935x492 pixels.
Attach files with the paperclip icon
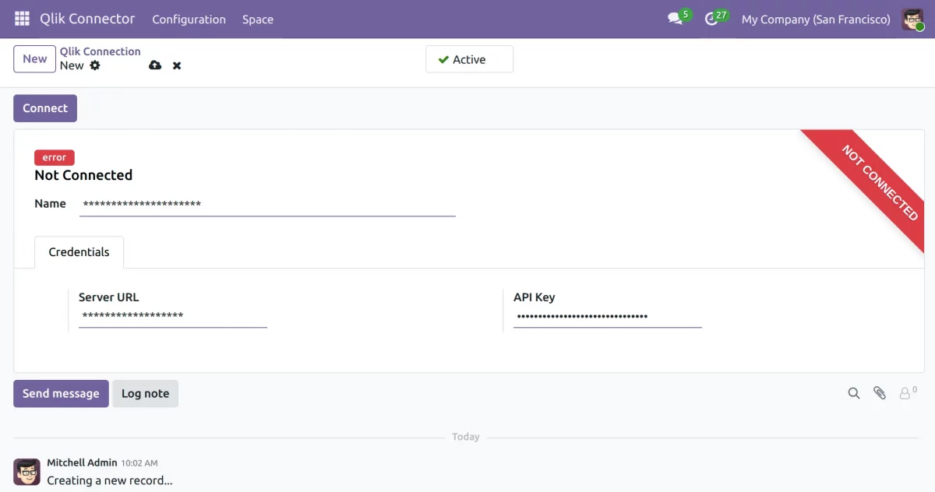coord(880,393)
